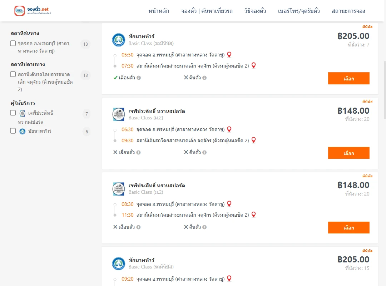Show reschedule info icon on 06:30 trip
Screen dimensions: 386x286
pyautogui.click(x=139, y=153)
